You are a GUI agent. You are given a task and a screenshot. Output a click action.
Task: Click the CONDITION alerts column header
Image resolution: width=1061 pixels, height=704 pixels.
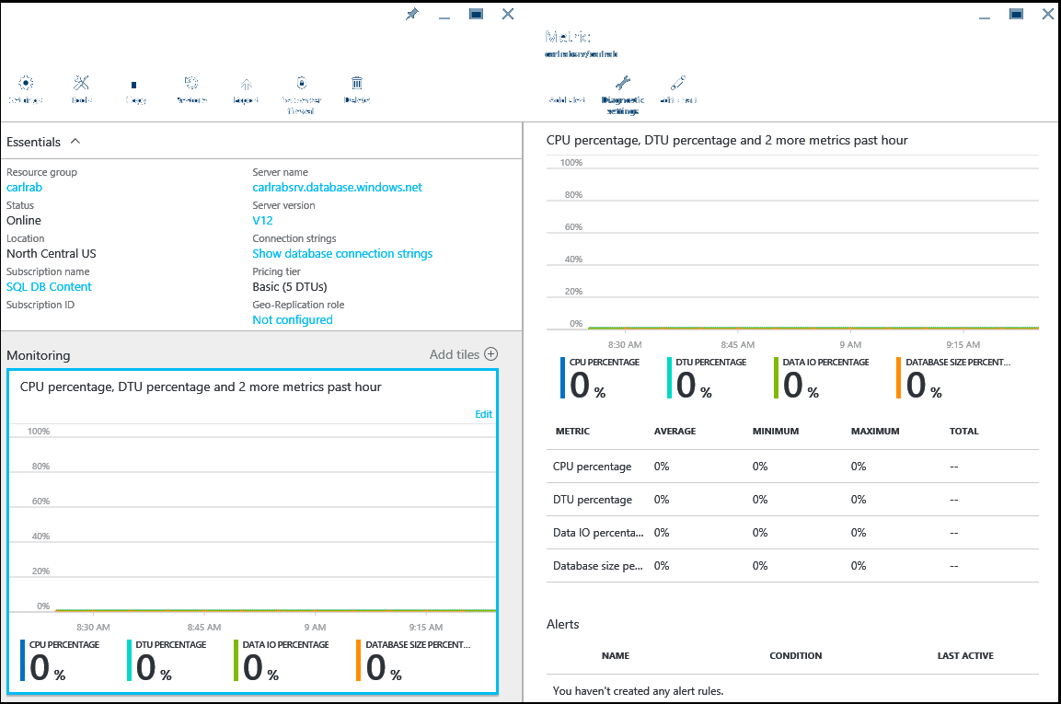[796, 656]
